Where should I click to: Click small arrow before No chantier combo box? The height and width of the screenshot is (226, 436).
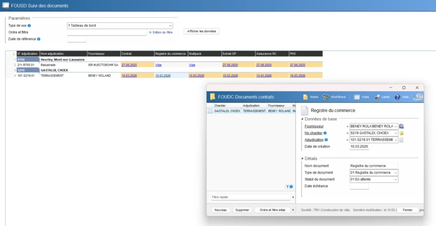347,133
